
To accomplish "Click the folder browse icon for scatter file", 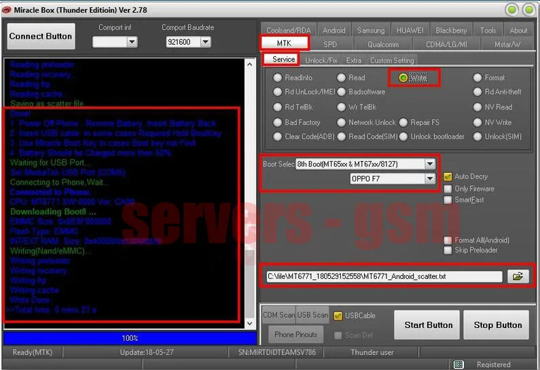I will (518, 276).
